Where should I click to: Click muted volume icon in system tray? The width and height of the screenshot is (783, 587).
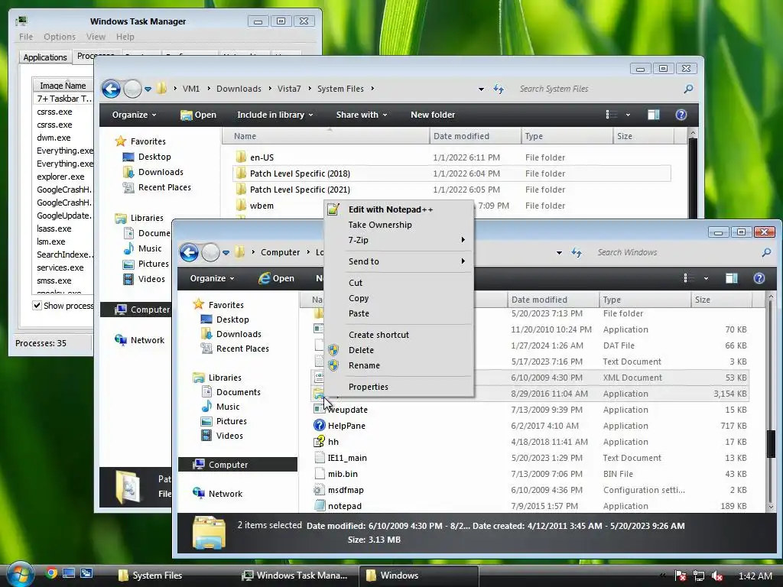tap(717, 576)
